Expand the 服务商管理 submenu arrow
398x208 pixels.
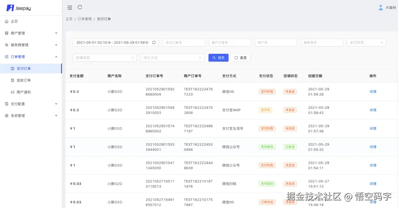[56, 45]
